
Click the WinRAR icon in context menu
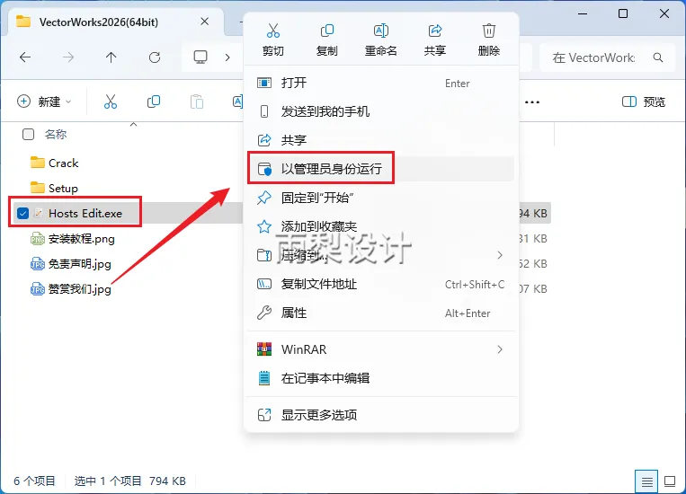click(x=264, y=349)
